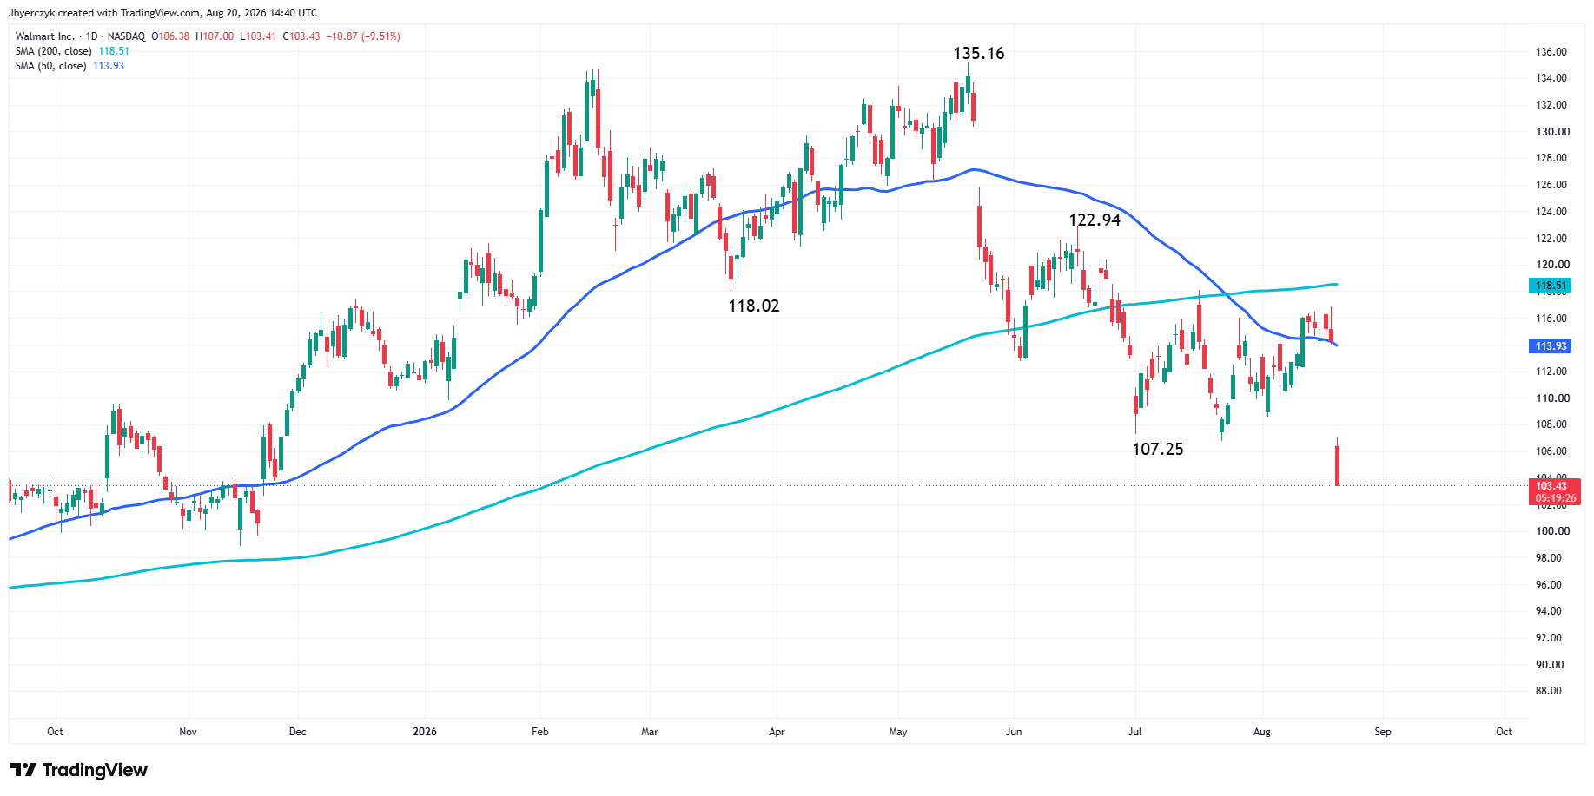Click the Jul label on the time axis
Image resolution: width=1594 pixels, height=796 pixels.
1134,732
